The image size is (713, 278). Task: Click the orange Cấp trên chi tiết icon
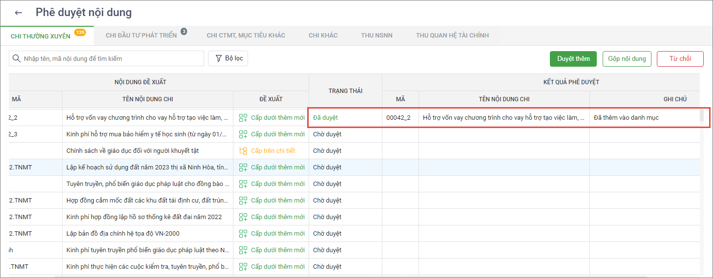click(x=243, y=151)
